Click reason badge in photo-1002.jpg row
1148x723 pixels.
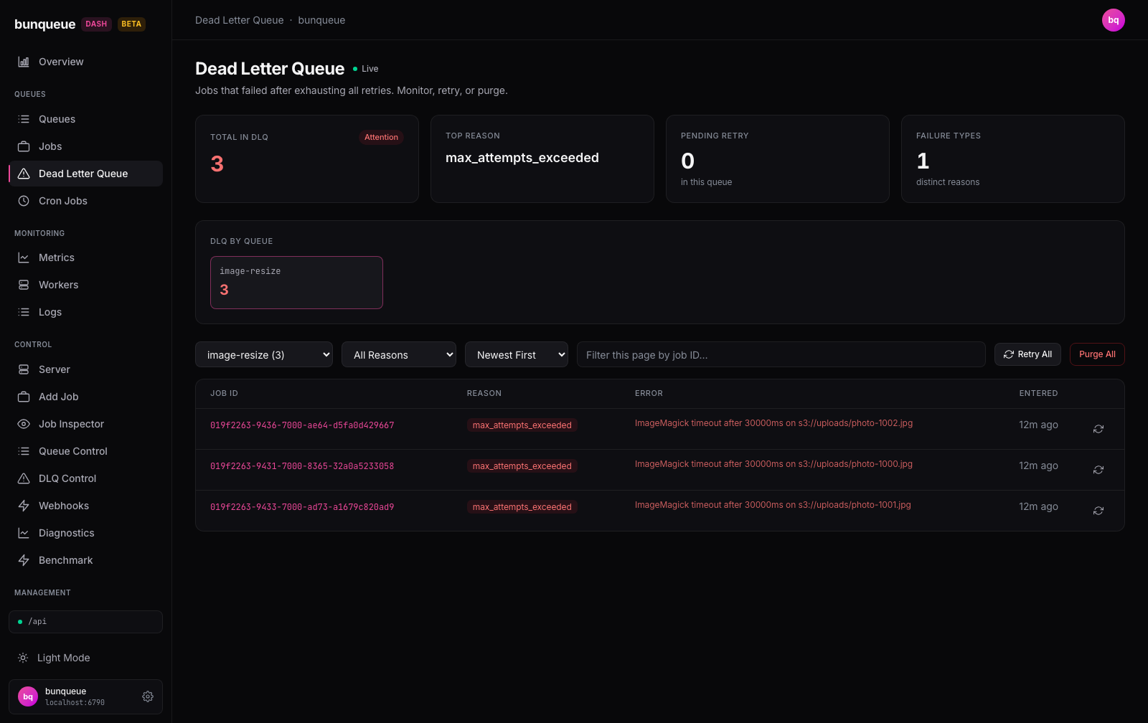pos(522,425)
